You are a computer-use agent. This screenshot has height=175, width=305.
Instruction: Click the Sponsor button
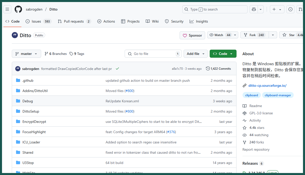[x=192, y=35]
